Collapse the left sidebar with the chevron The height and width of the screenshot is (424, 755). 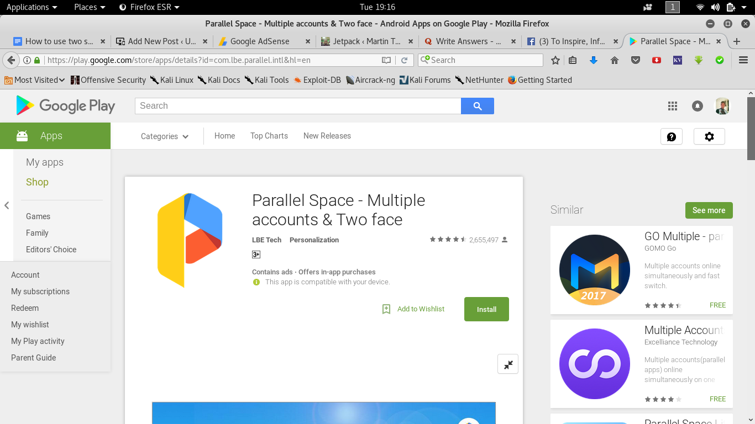click(7, 205)
